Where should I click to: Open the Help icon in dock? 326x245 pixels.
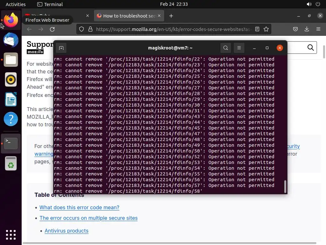[x=11, y=119]
